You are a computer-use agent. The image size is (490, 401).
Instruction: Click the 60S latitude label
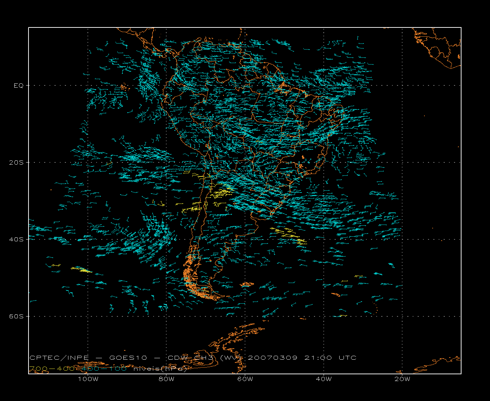16,317
